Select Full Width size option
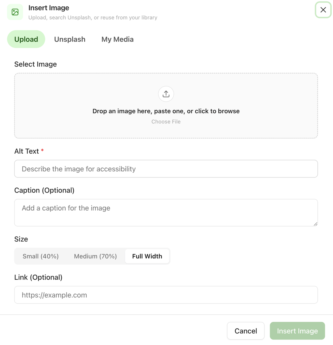The height and width of the screenshot is (345, 333). tap(147, 256)
